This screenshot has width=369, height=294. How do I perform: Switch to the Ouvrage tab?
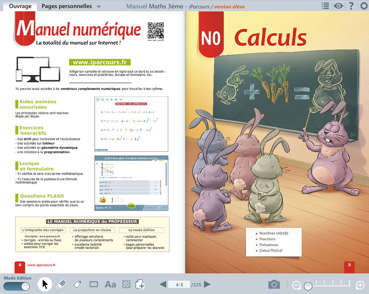[20, 6]
